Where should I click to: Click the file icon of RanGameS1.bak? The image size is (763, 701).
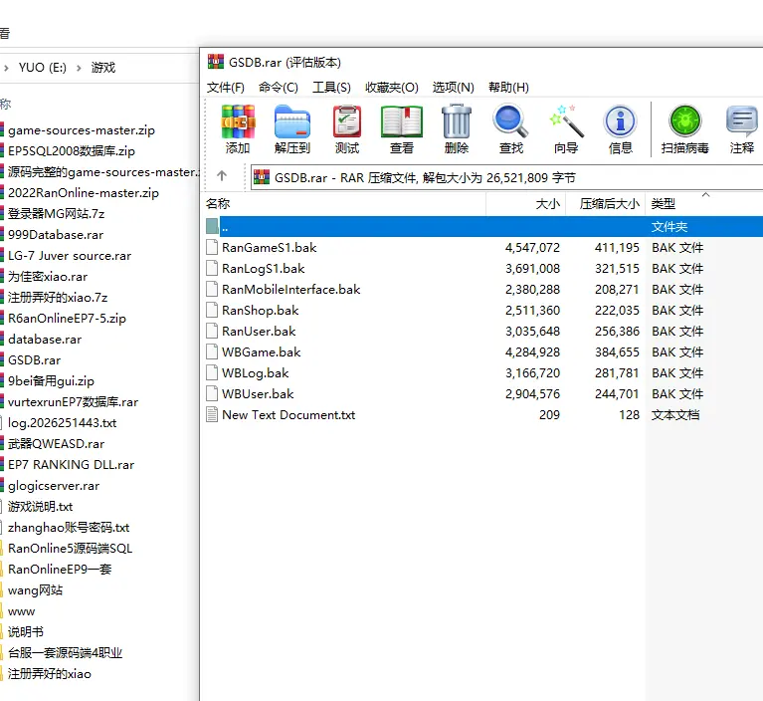212,247
